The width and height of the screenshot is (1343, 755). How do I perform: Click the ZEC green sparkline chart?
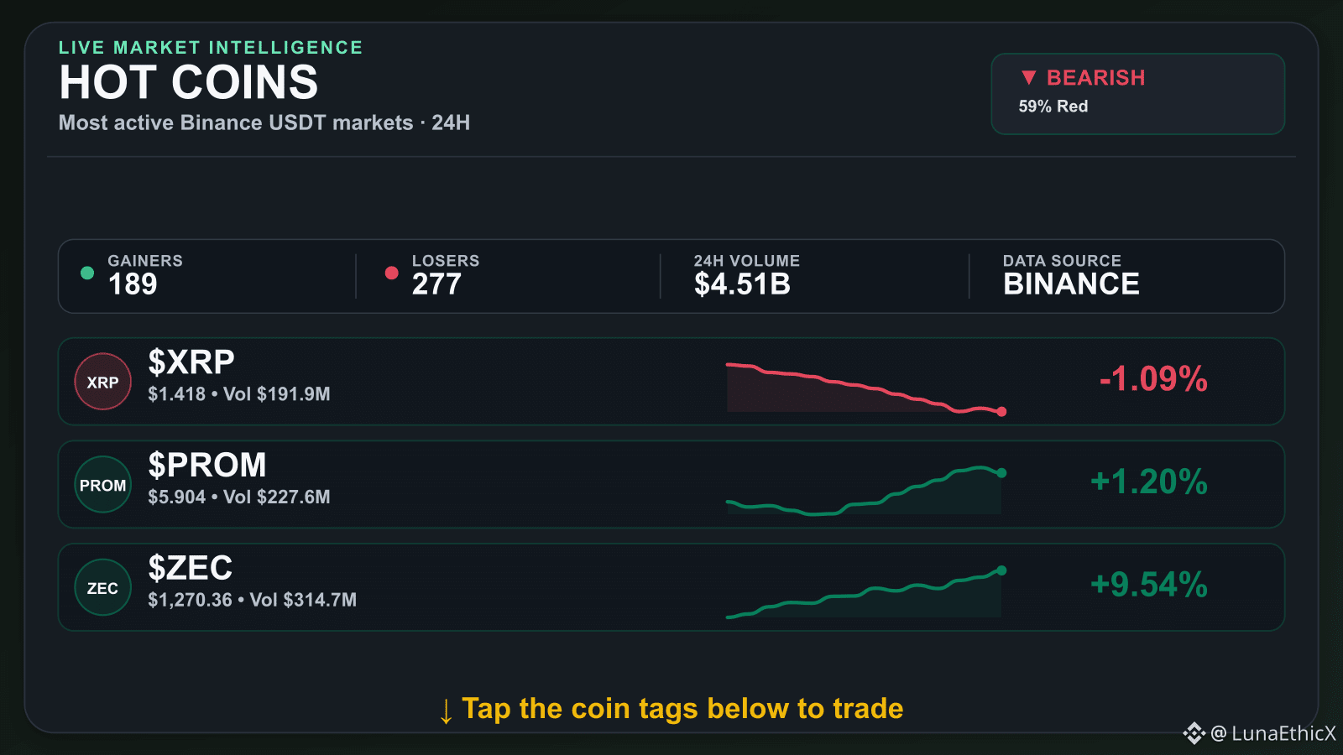pyautogui.click(x=865, y=593)
